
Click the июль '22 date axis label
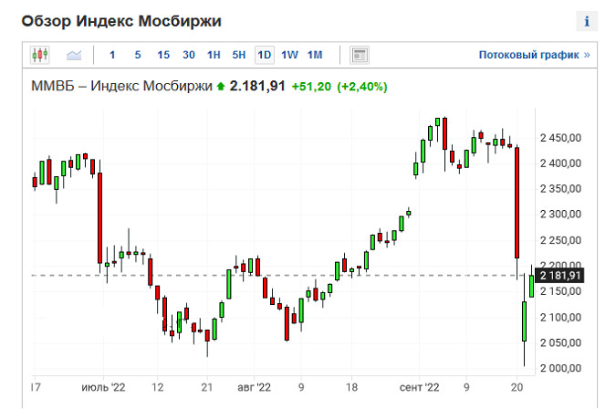click(103, 387)
